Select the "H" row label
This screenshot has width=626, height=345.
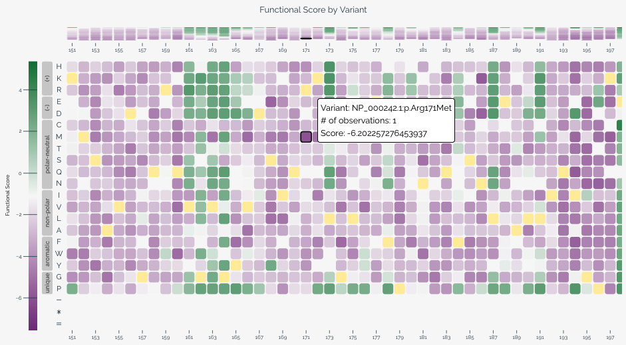pos(59,67)
